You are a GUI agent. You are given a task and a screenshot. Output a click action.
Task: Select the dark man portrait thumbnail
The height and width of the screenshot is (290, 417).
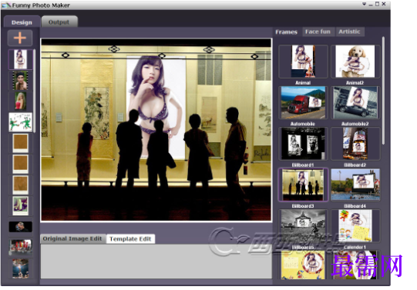[x=21, y=227]
